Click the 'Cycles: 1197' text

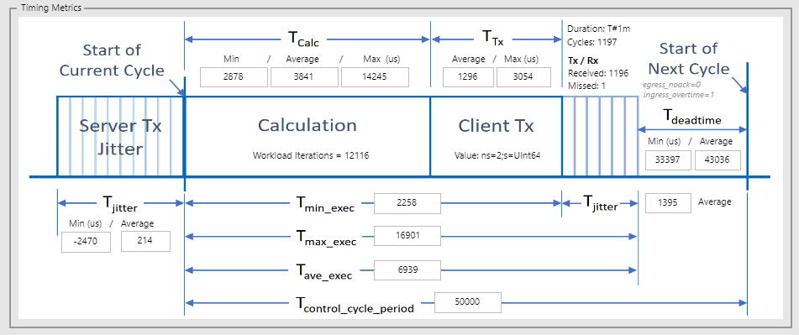click(592, 42)
